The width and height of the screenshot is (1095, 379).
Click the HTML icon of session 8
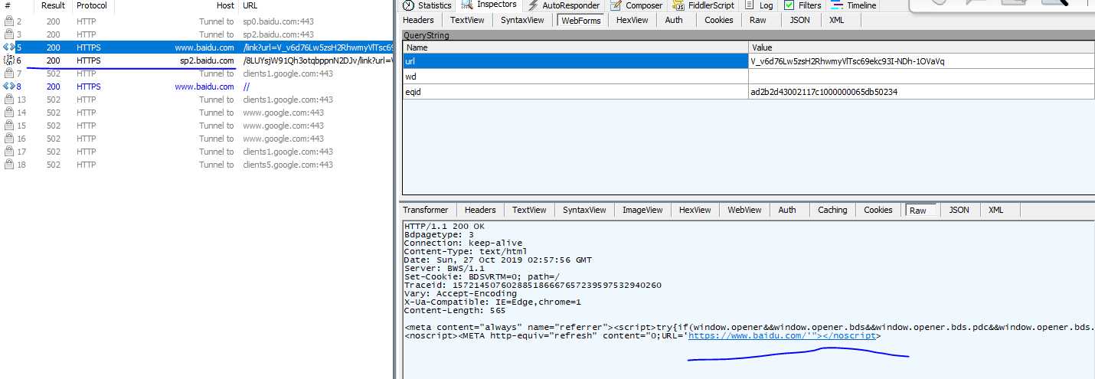[x=9, y=87]
